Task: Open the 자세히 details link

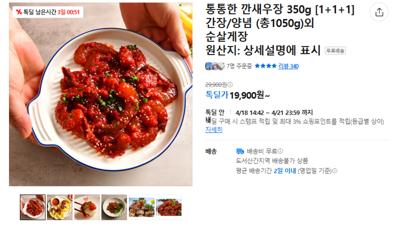Action: click(214, 129)
